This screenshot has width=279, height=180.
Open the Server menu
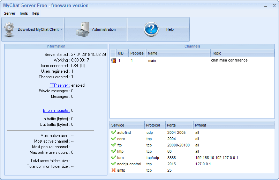(x=9, y=13)
